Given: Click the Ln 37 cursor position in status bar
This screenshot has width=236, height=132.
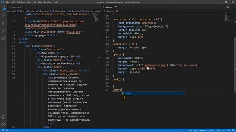Looking at the screenshot, I should pyautogui.click(x=192, y=131).
